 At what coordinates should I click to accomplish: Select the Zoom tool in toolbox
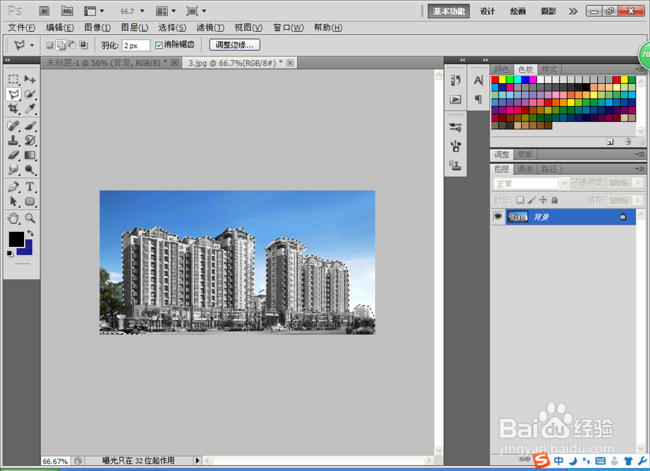[x=29, y=218]
